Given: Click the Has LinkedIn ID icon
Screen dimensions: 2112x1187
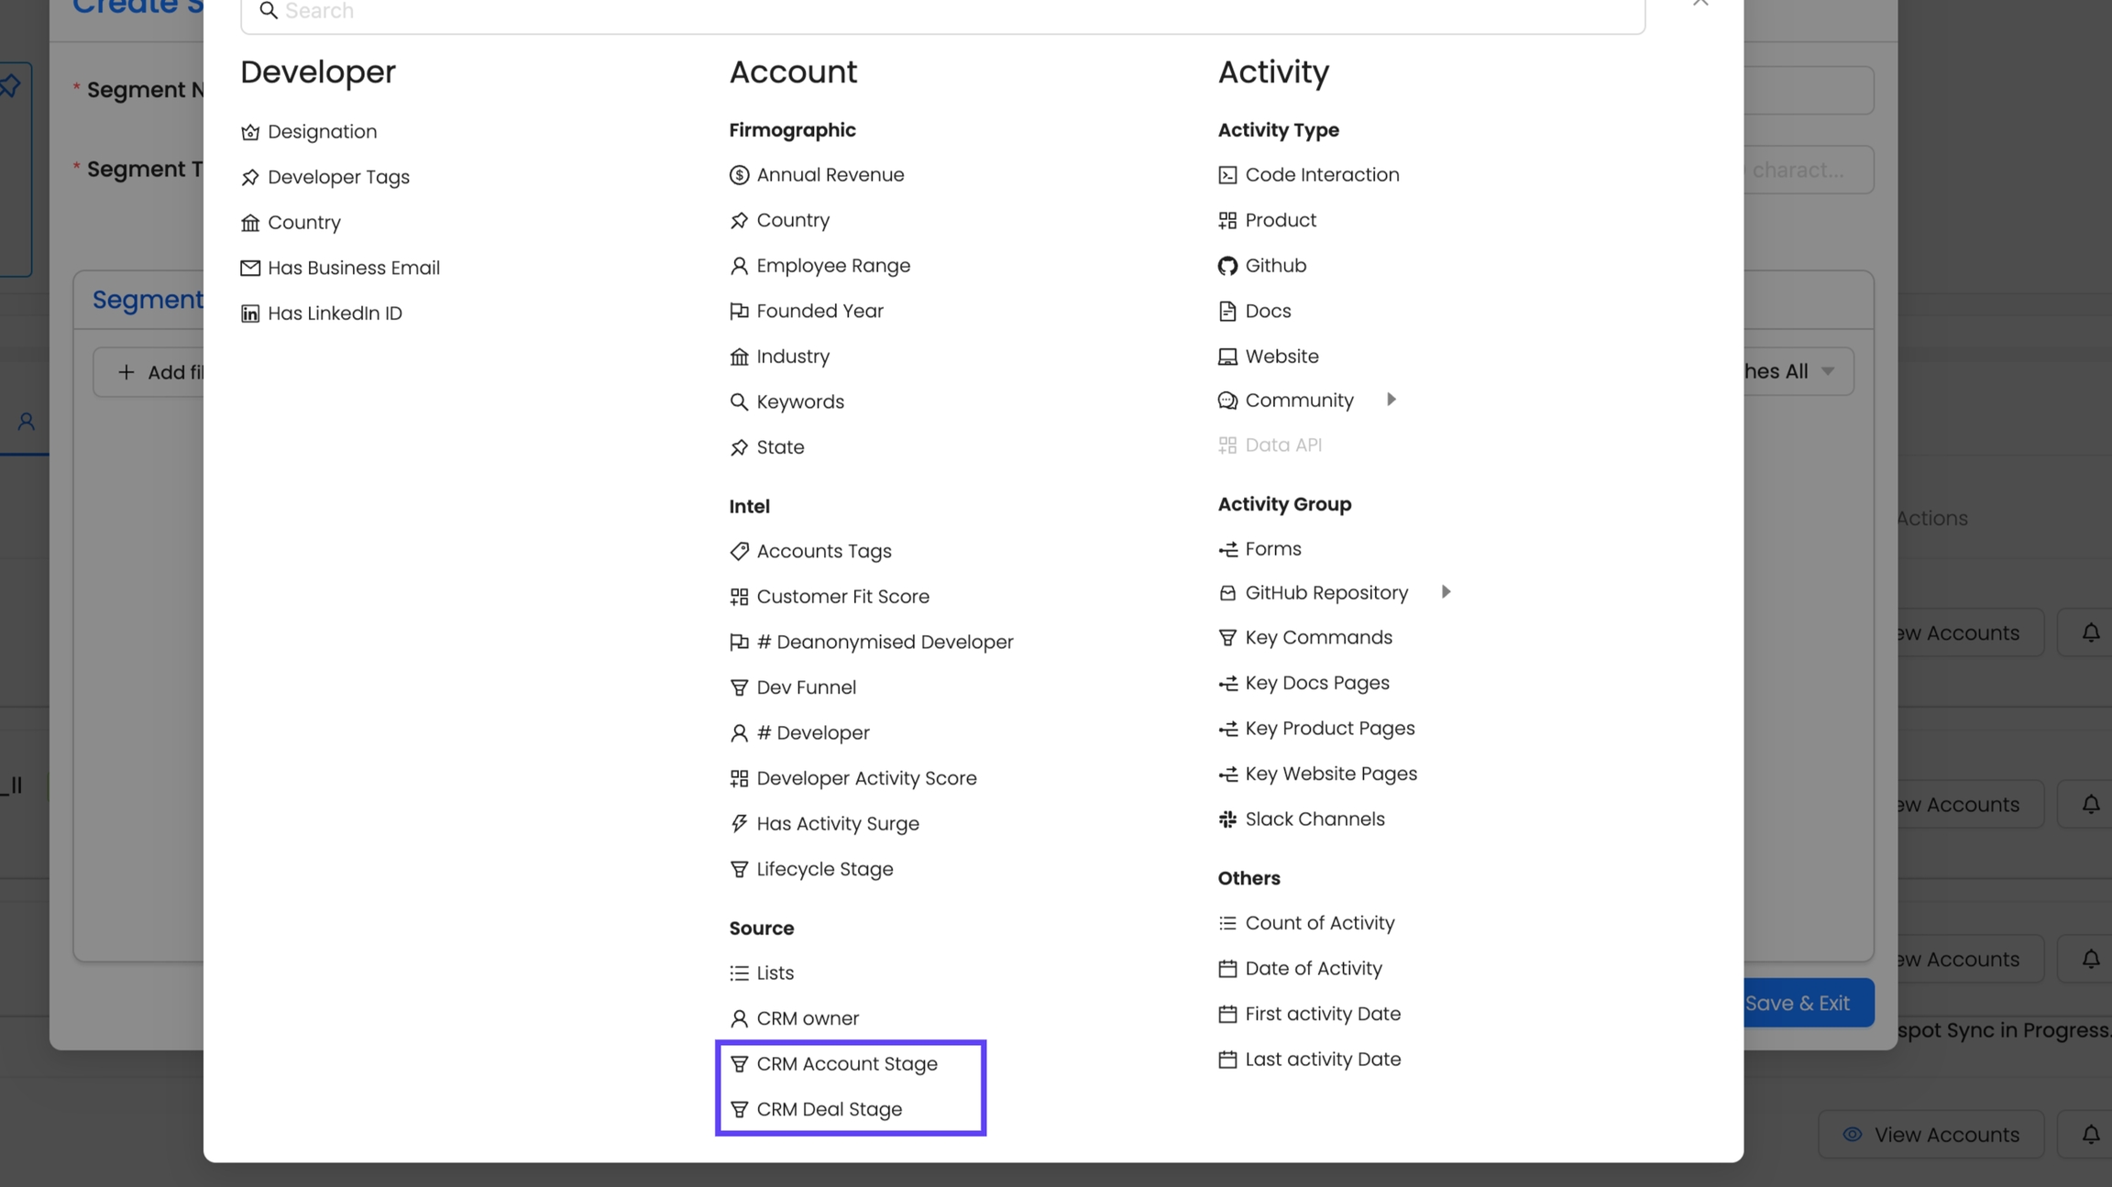Looking at the screenshot, I should coord(250,313).
